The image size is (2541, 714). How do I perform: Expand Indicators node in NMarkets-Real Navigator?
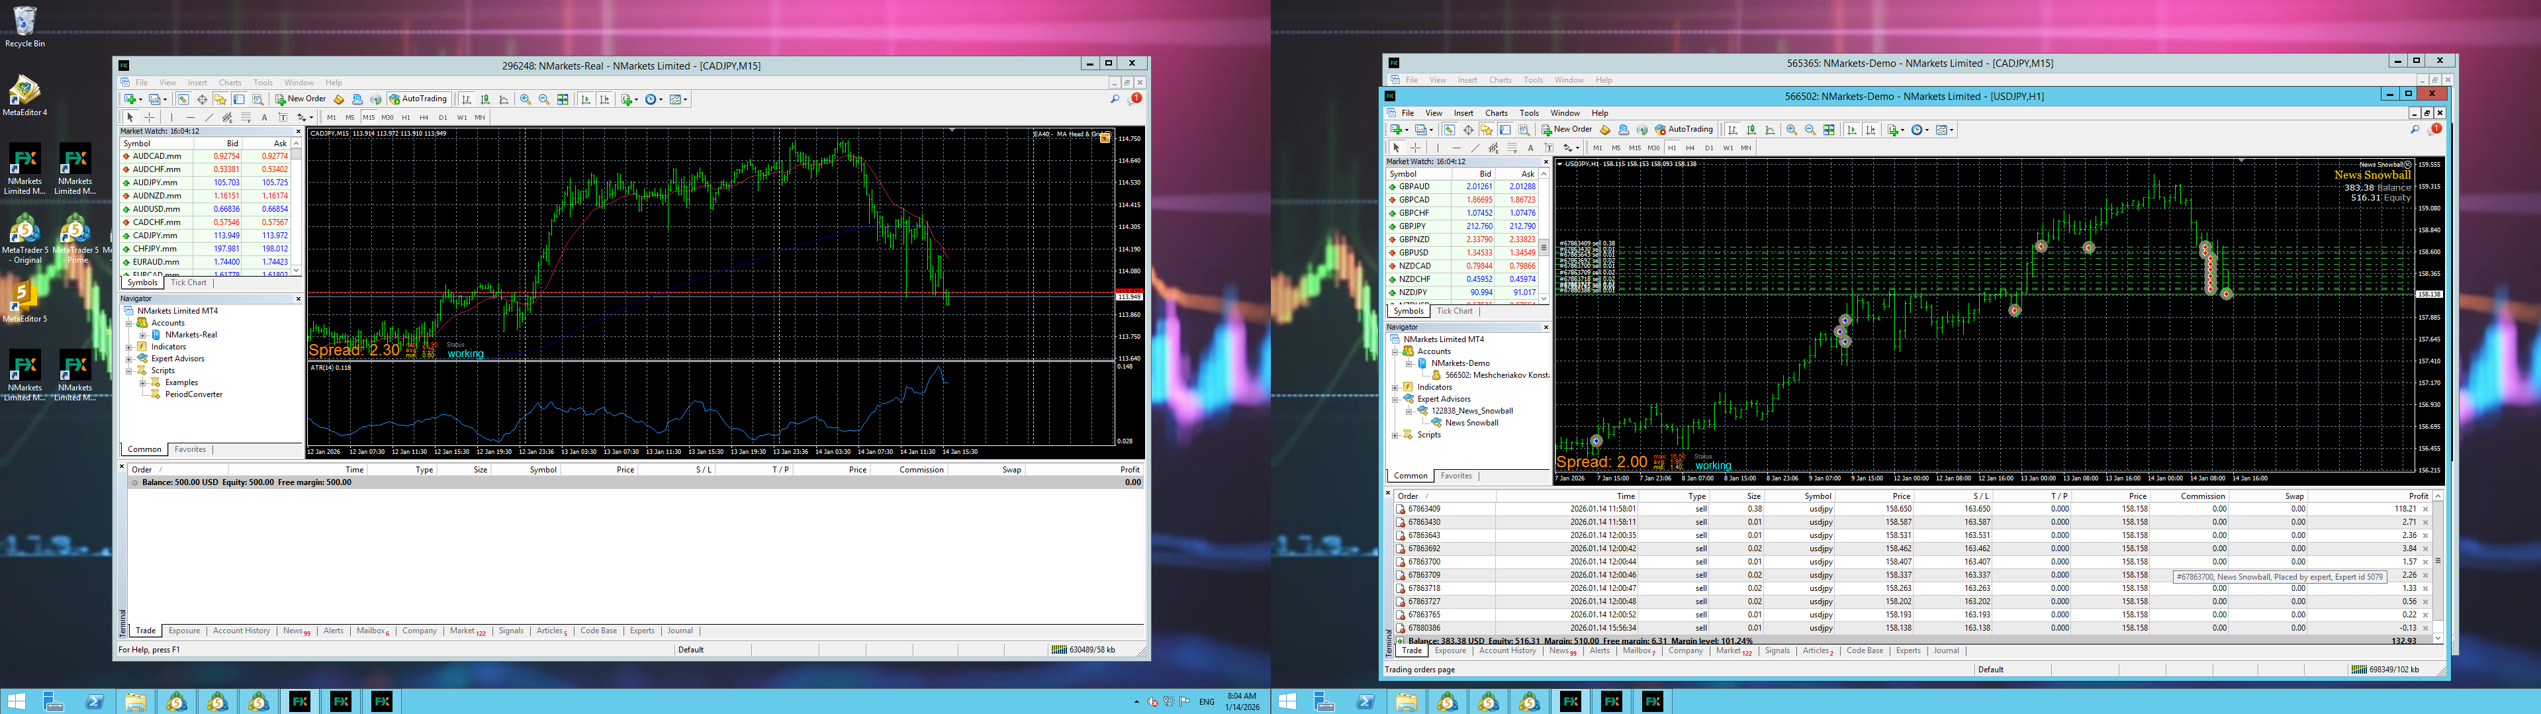(129, 347)
